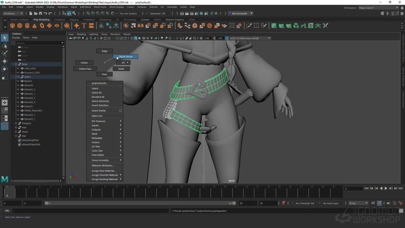Click the polygon cube shelf icon
405x228 pixels.
(x=20, y=25)
